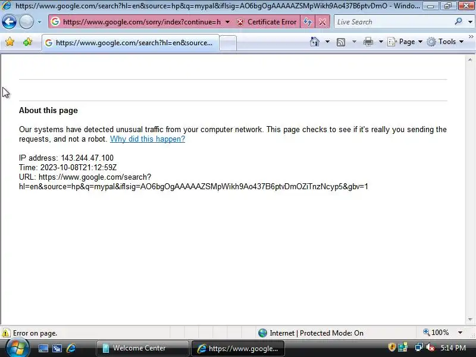The image size is (476, 357).
Task: Print the page with the printer icon
Action: pyautogui.click(x=368, y=42)
